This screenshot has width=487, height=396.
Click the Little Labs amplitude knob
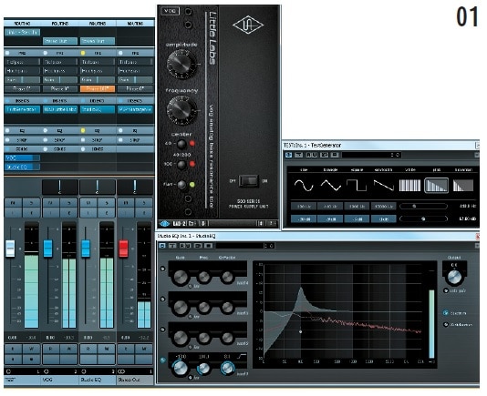click(x=181, y=64)
